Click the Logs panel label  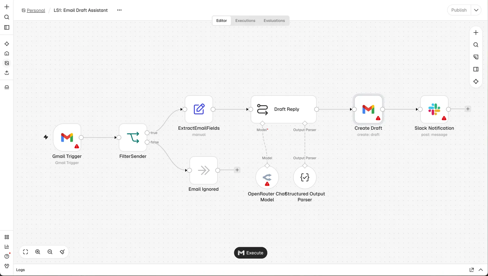(20, 270)
